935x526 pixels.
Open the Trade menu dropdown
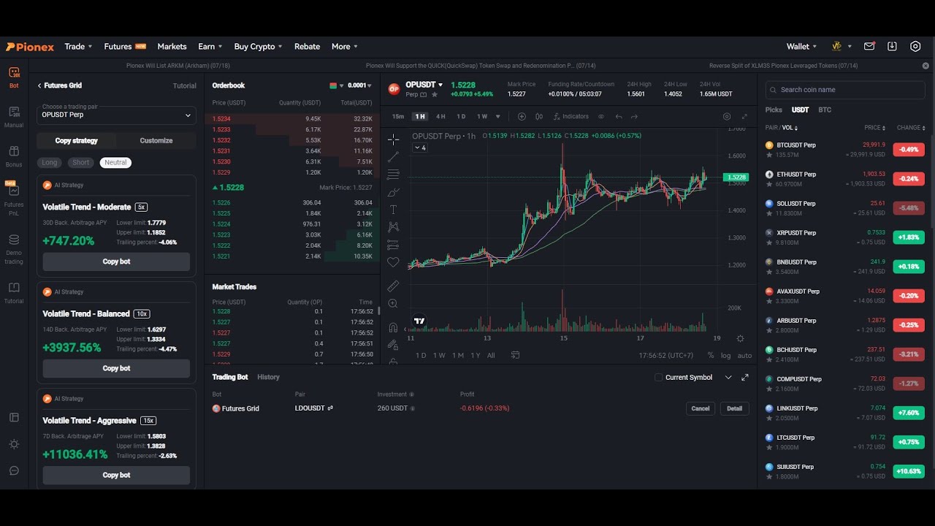[78, 46]
